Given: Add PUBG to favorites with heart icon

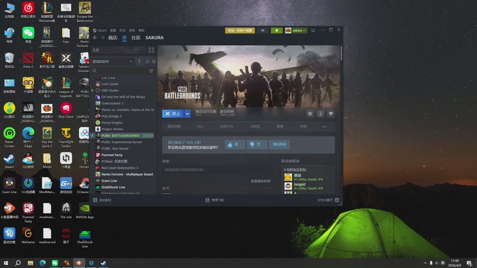Looking at the screenshot, I should pos(331,114).
